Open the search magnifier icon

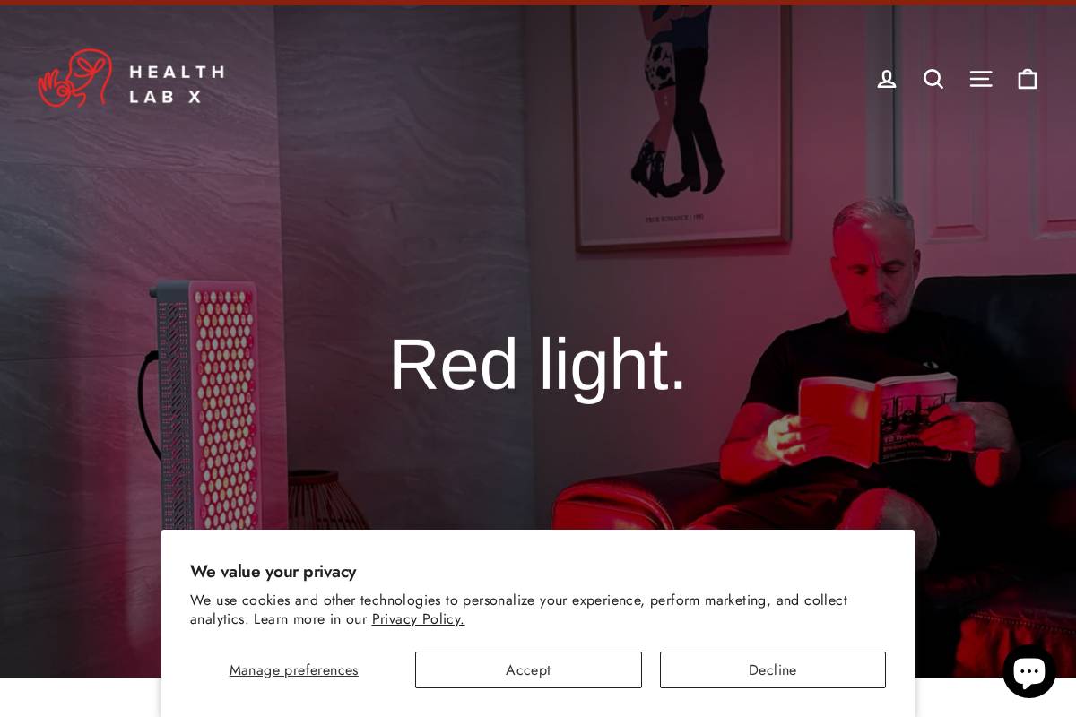tap(933, 79)
